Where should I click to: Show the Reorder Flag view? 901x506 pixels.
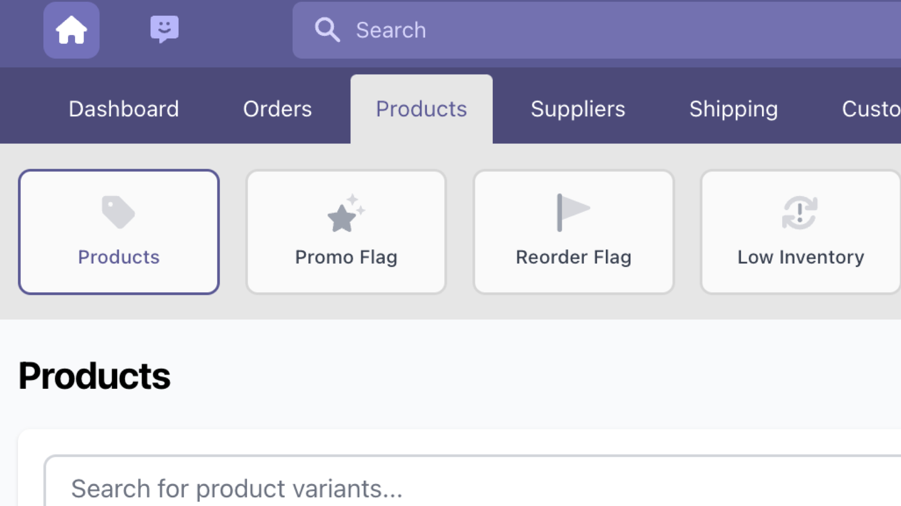pos(573,257)
